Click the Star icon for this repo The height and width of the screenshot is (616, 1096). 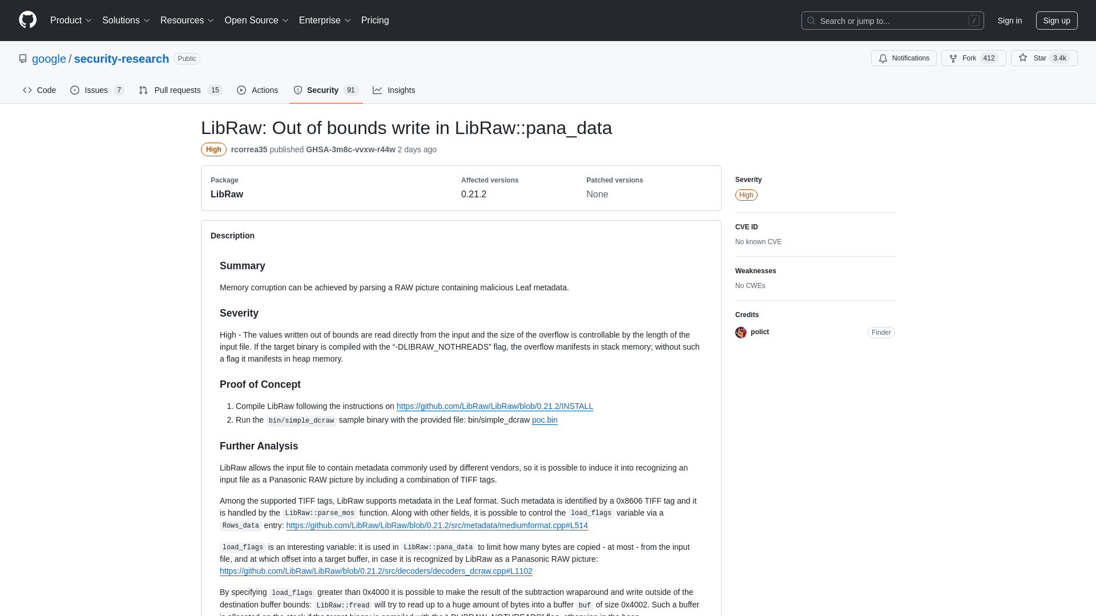1023,58
